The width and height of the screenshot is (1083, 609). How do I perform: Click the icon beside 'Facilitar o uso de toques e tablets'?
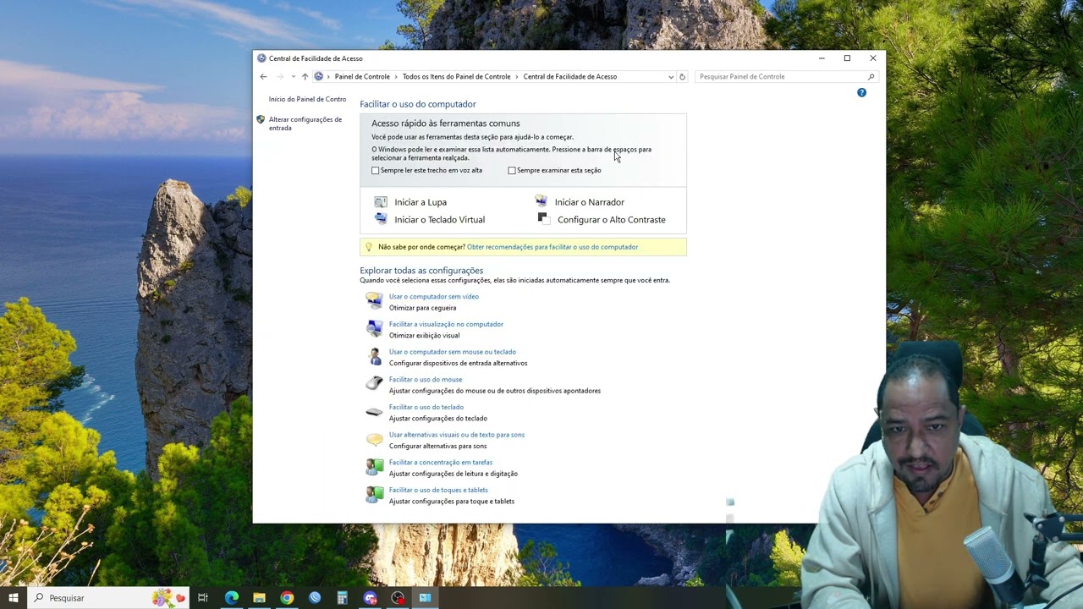(x=374, y=495)
